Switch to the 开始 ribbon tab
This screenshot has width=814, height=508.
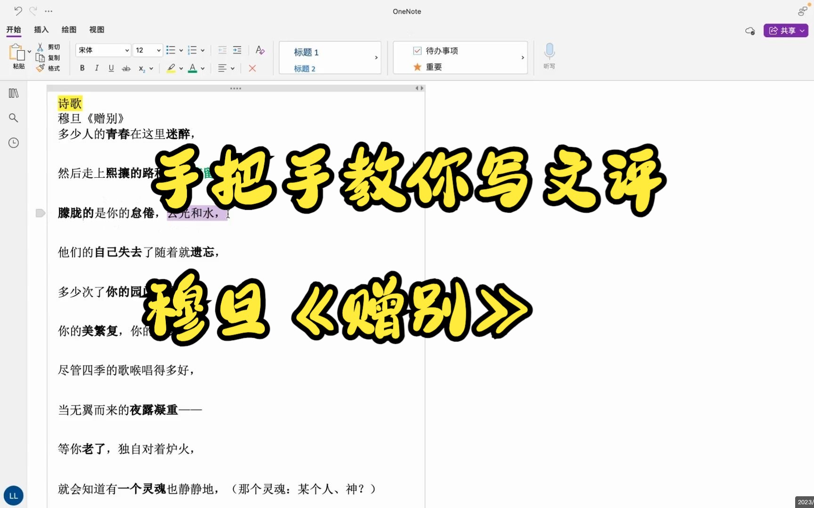click(x=14, y=30)
